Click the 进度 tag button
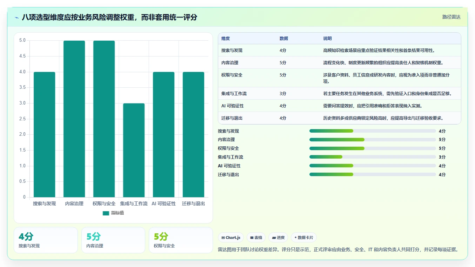The image size is (475, 267). 278,238
